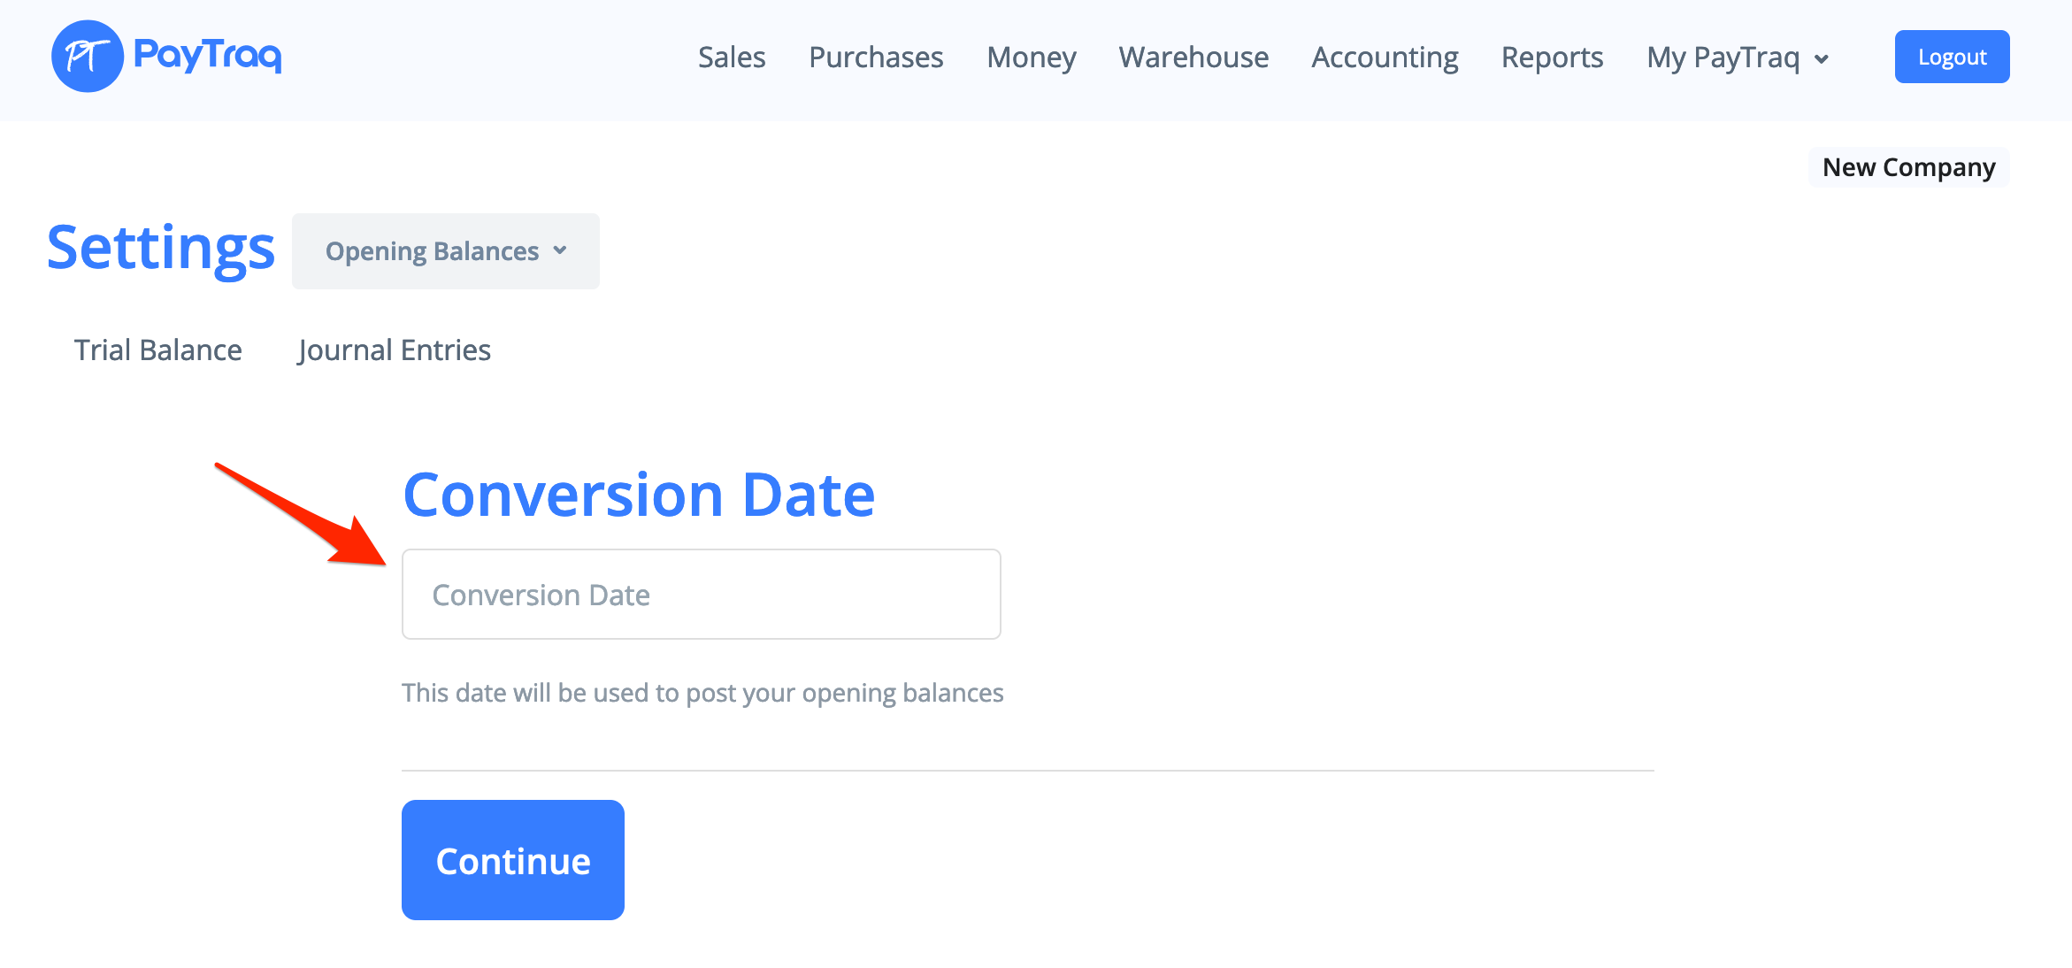Click the Settings page heading
Image resolution: width=2072 pixels, height=968 pixels.
[x=161, y=248]
